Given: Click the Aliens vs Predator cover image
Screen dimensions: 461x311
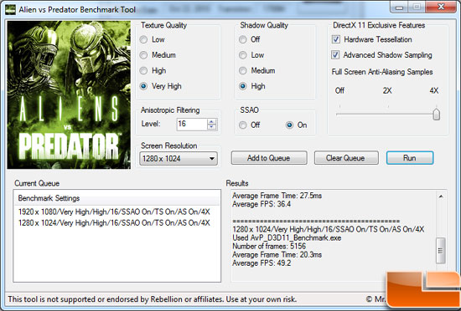Looking at the screenshot, I should coord(69,94).
